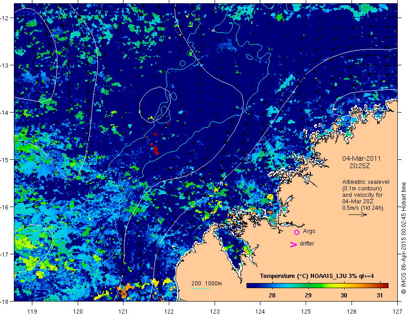Click the longitude axis label '119'
407x315 pixels.
32,311
